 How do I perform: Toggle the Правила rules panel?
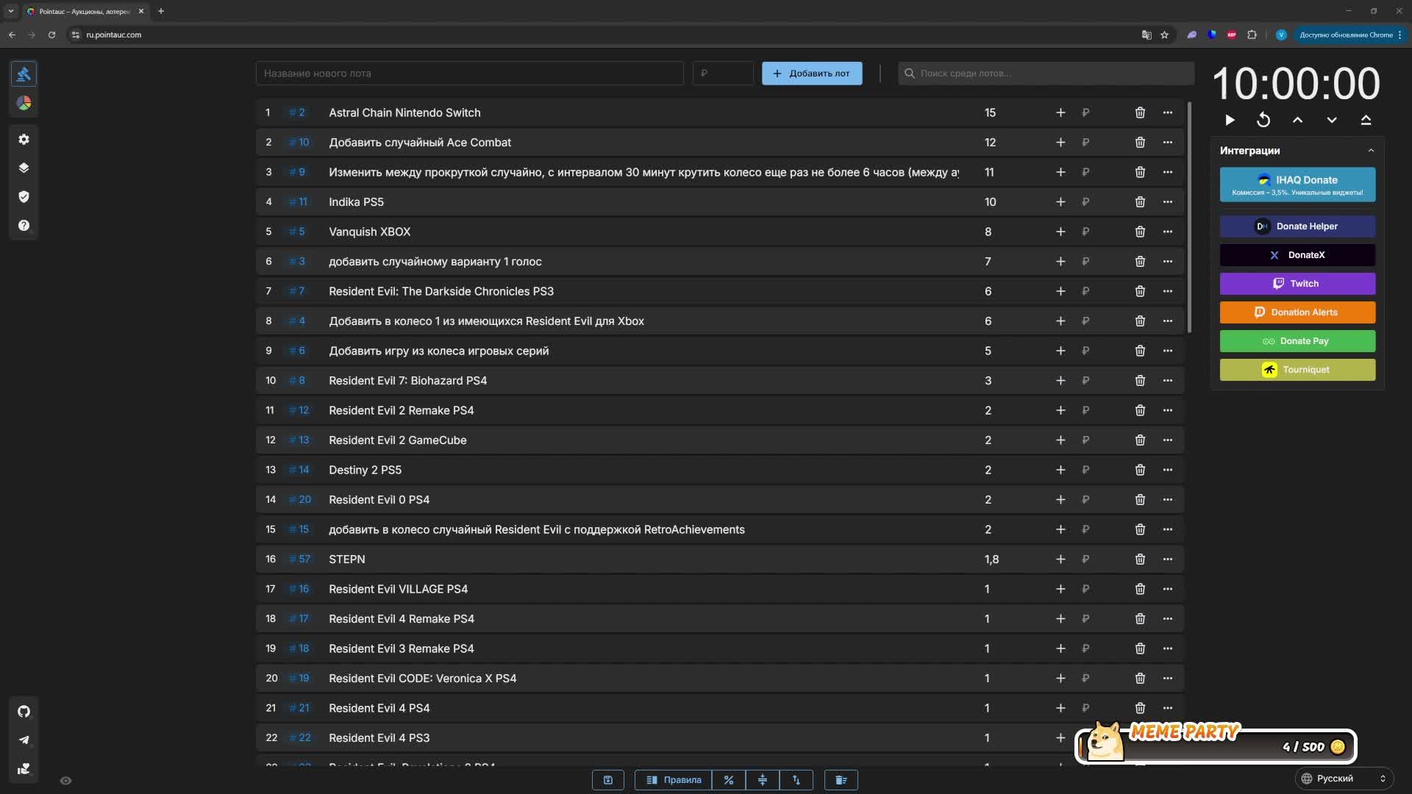tap(674, 780)
